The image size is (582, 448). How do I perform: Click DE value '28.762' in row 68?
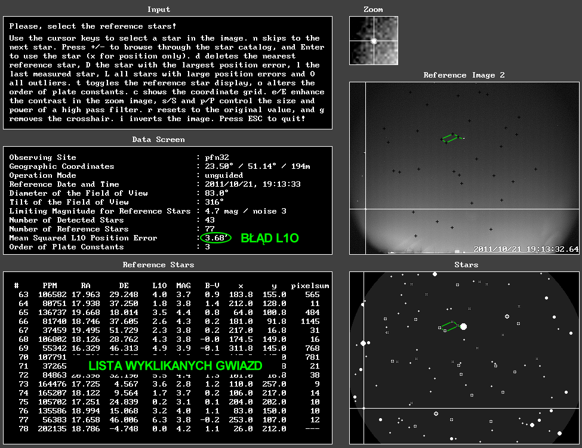(x=124, y=339)
